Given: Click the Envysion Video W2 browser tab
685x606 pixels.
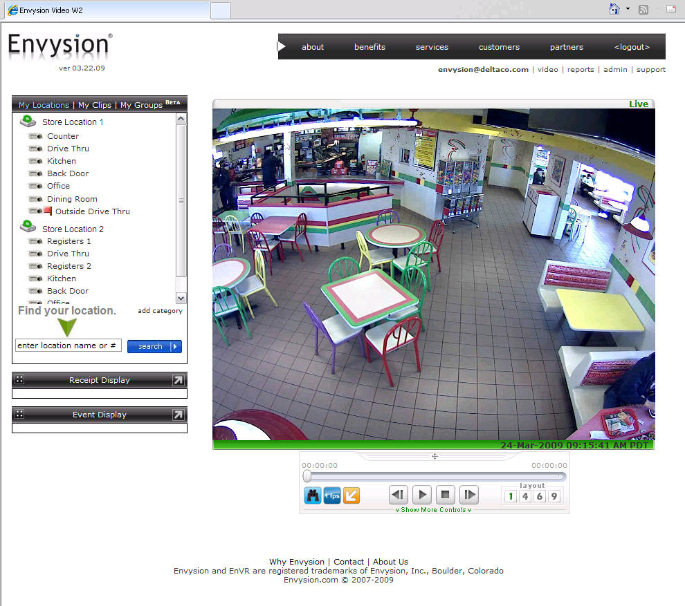Looking at the screenshot, I should pos(107,10).
